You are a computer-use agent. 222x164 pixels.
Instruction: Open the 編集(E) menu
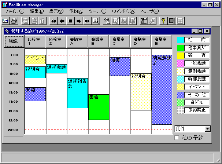pyautogui.click(x=37, y=11)
